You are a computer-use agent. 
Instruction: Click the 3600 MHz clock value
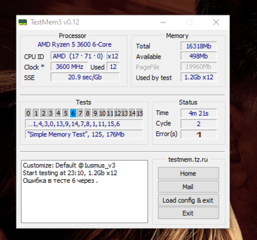[69, 67]
